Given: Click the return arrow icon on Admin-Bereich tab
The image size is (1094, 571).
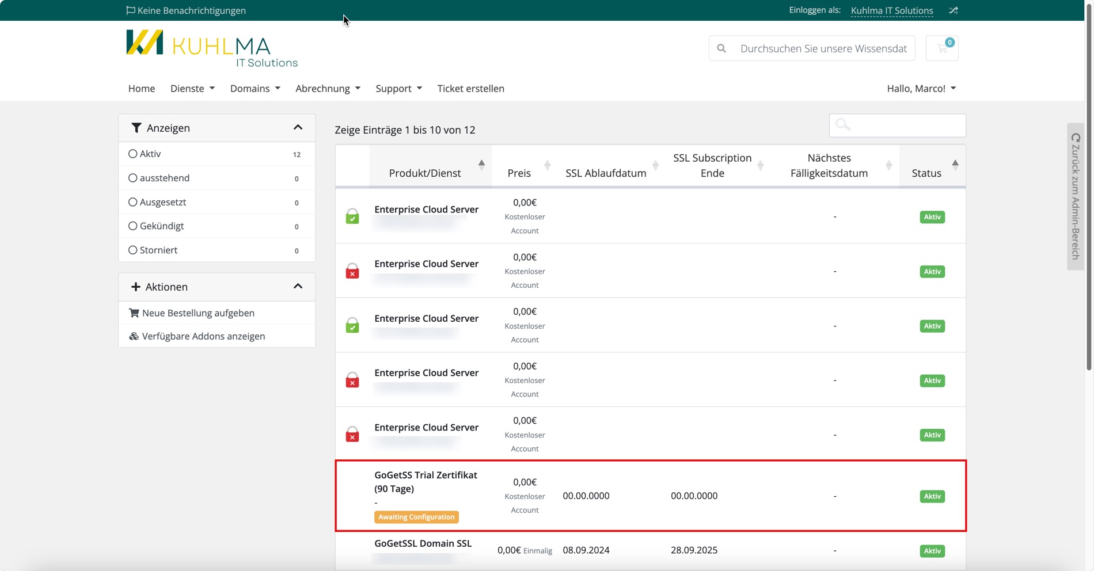Looking at the screenshot, I should (x=1076, y=138).
